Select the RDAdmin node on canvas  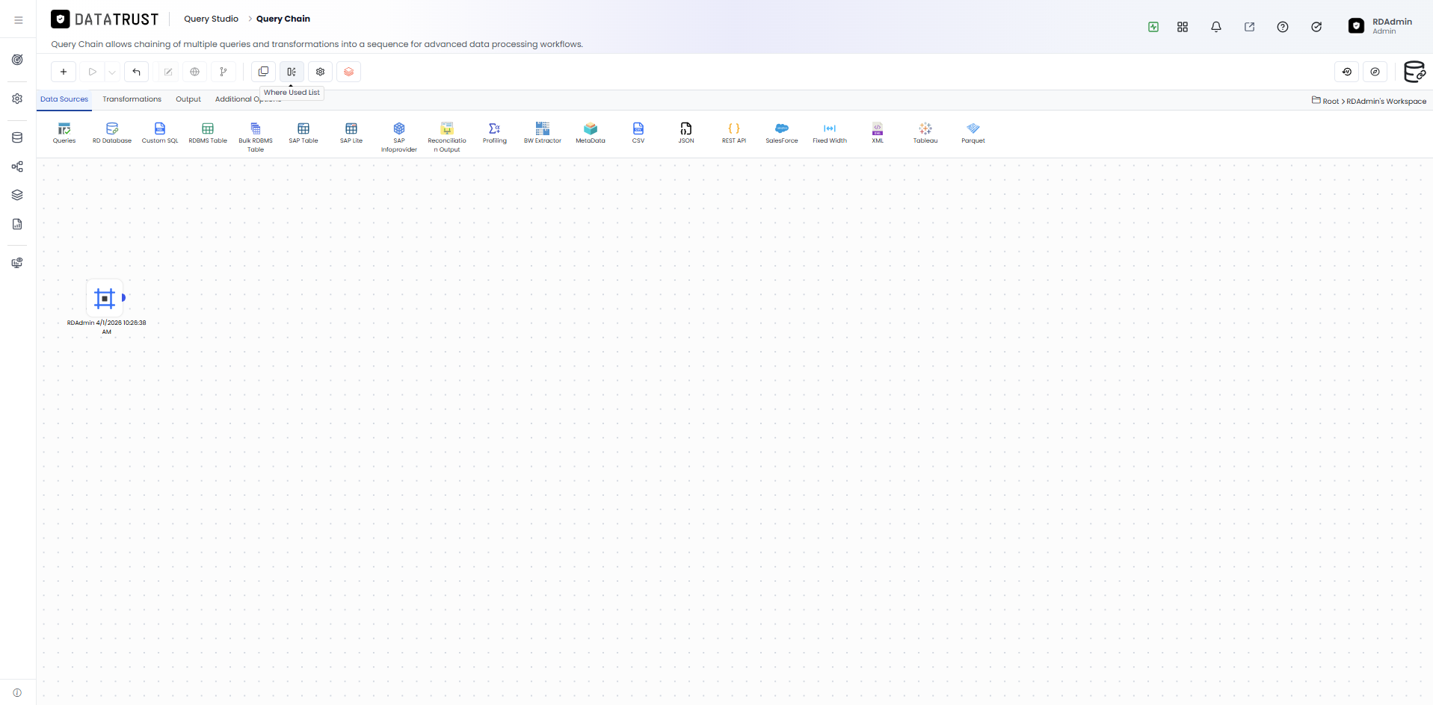point(105,299)
